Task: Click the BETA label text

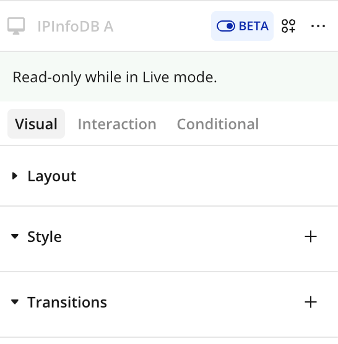Action: point(254,26)
